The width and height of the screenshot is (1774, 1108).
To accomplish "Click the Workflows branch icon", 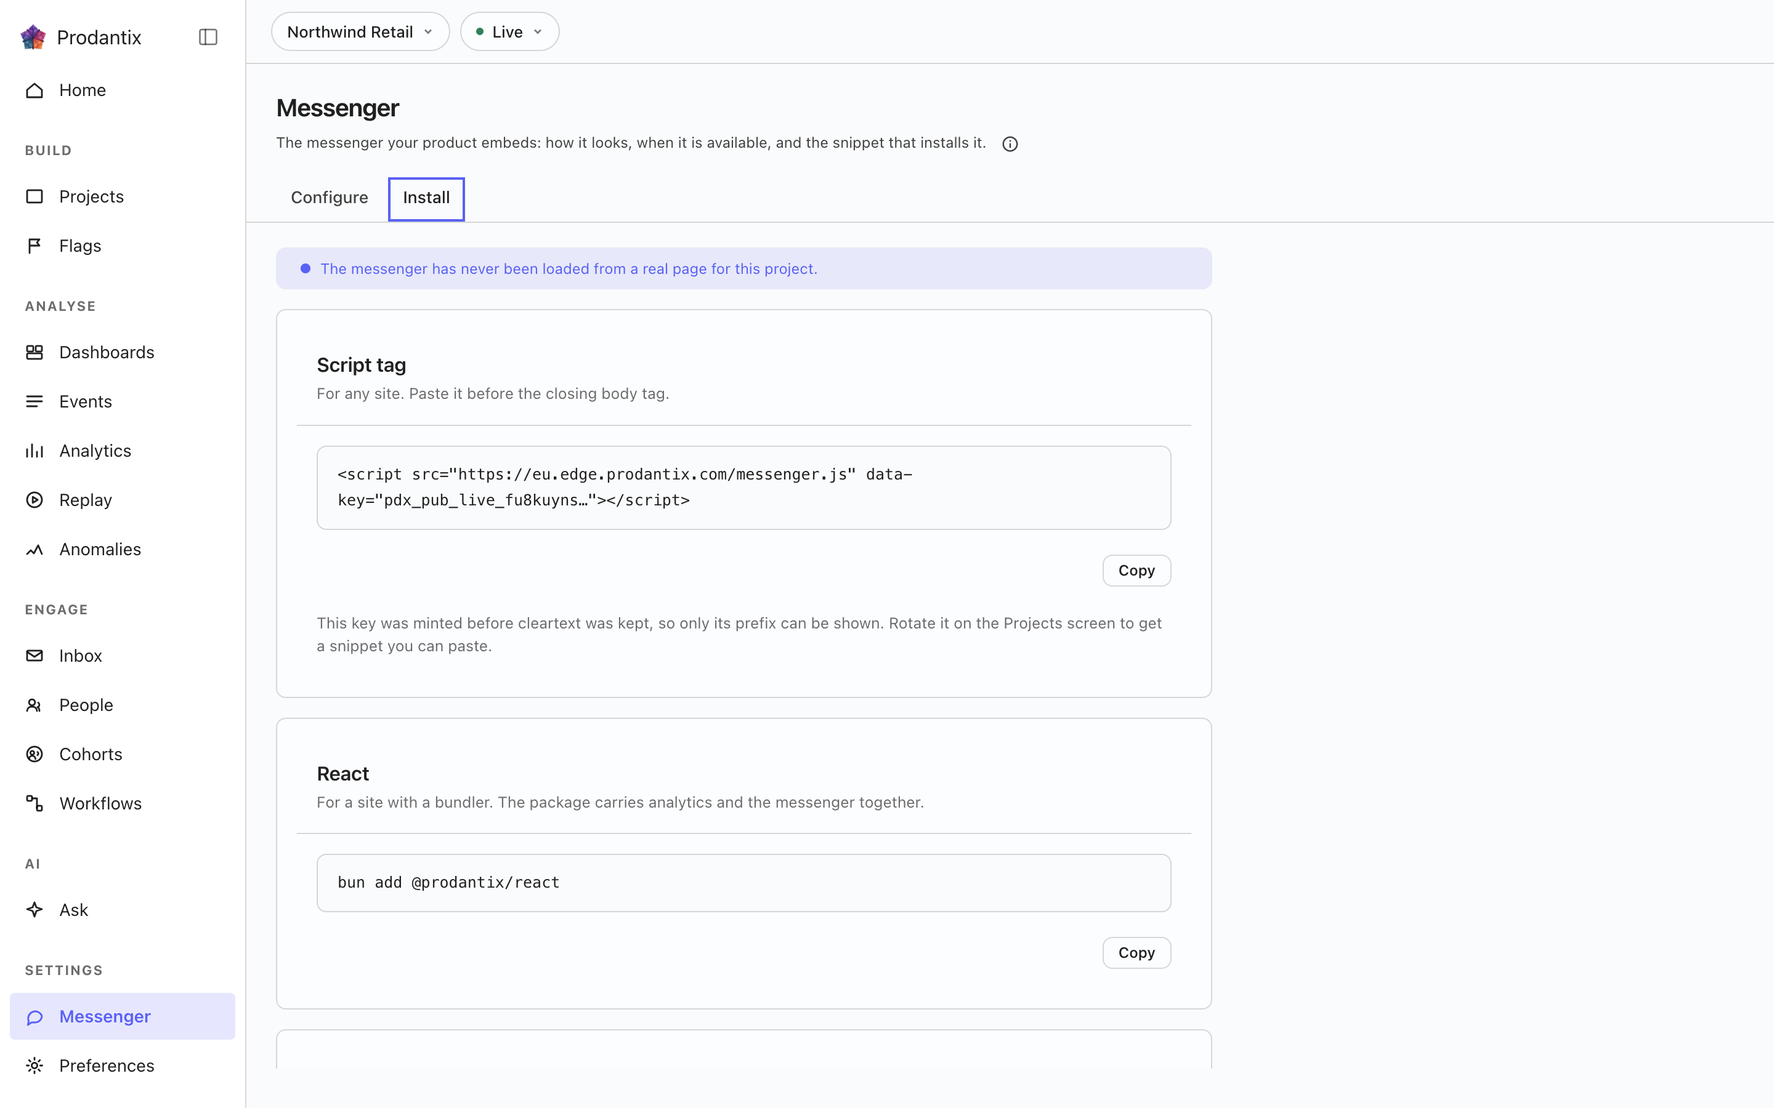I will [34, 803].
